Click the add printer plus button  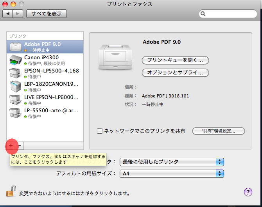click(x=11, y=146)
